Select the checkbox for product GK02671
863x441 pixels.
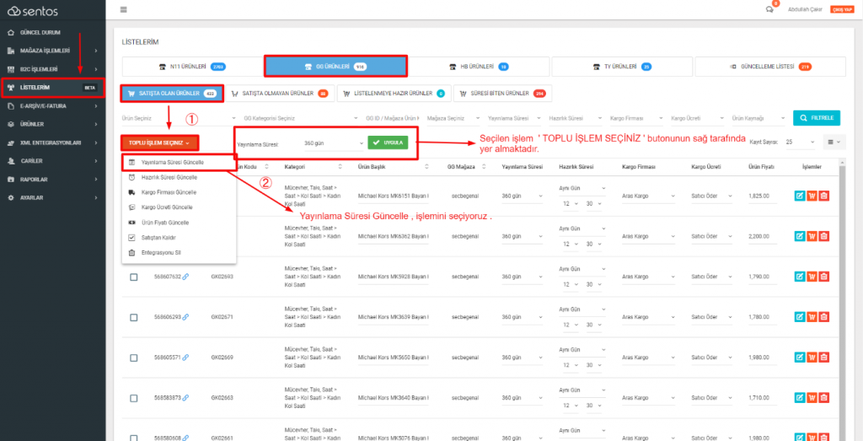[133, 317]
